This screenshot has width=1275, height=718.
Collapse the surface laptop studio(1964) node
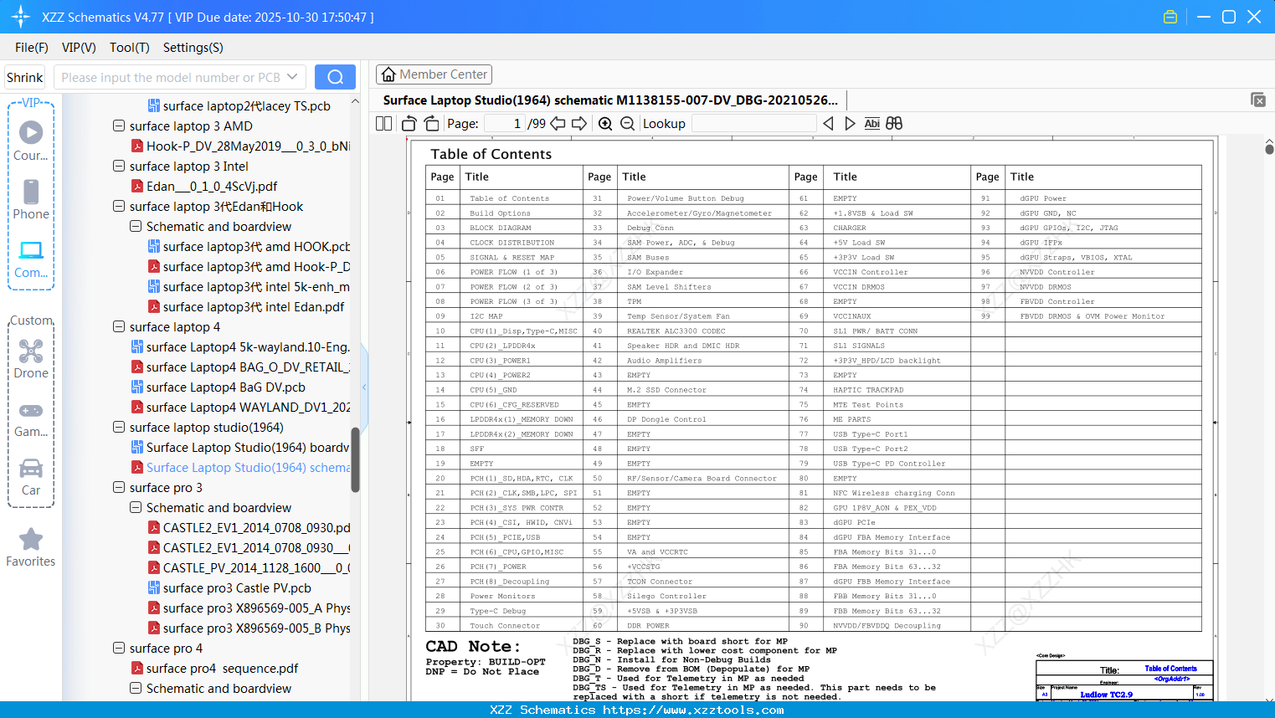click(x=119, y=427)
